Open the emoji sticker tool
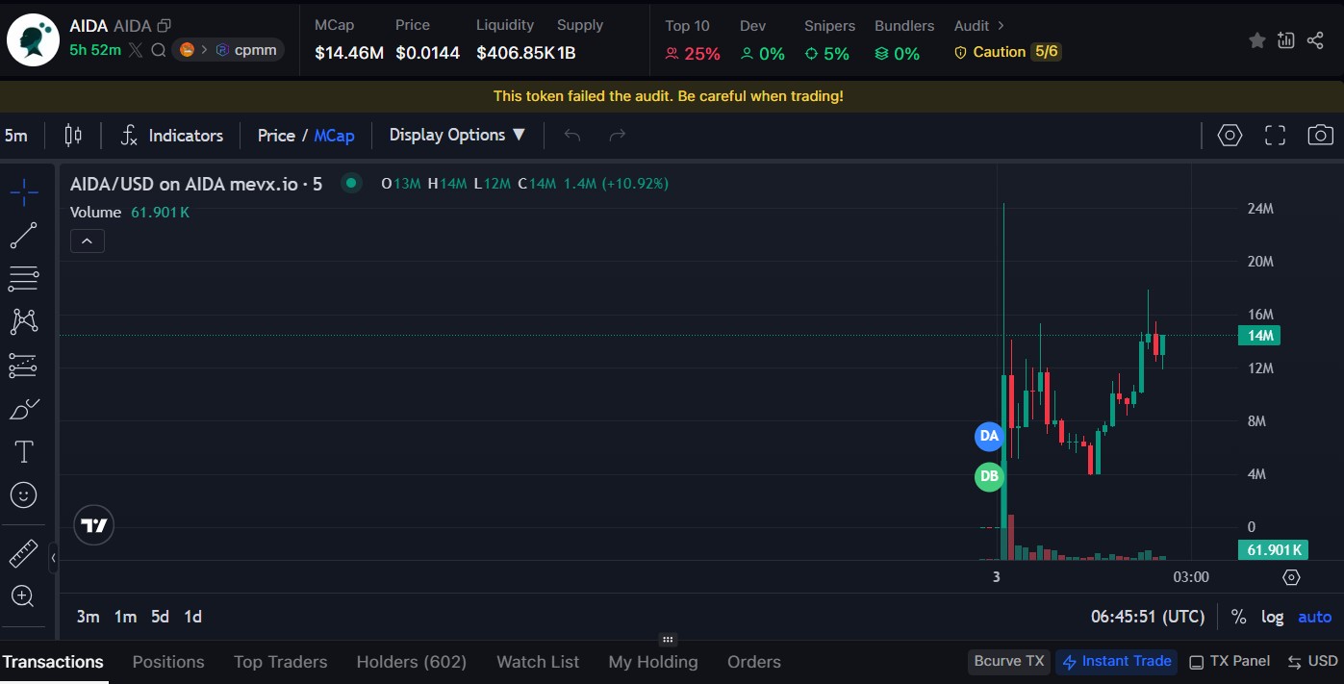The height and width of the screenshot is (684, 1344). (x=23, y=495)
